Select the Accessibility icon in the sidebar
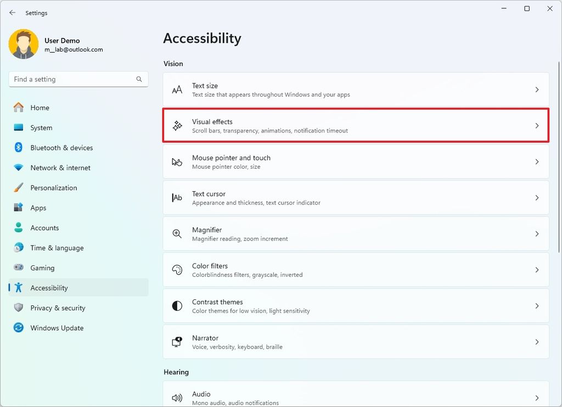 pyautogui.click(x=20, y=288)
